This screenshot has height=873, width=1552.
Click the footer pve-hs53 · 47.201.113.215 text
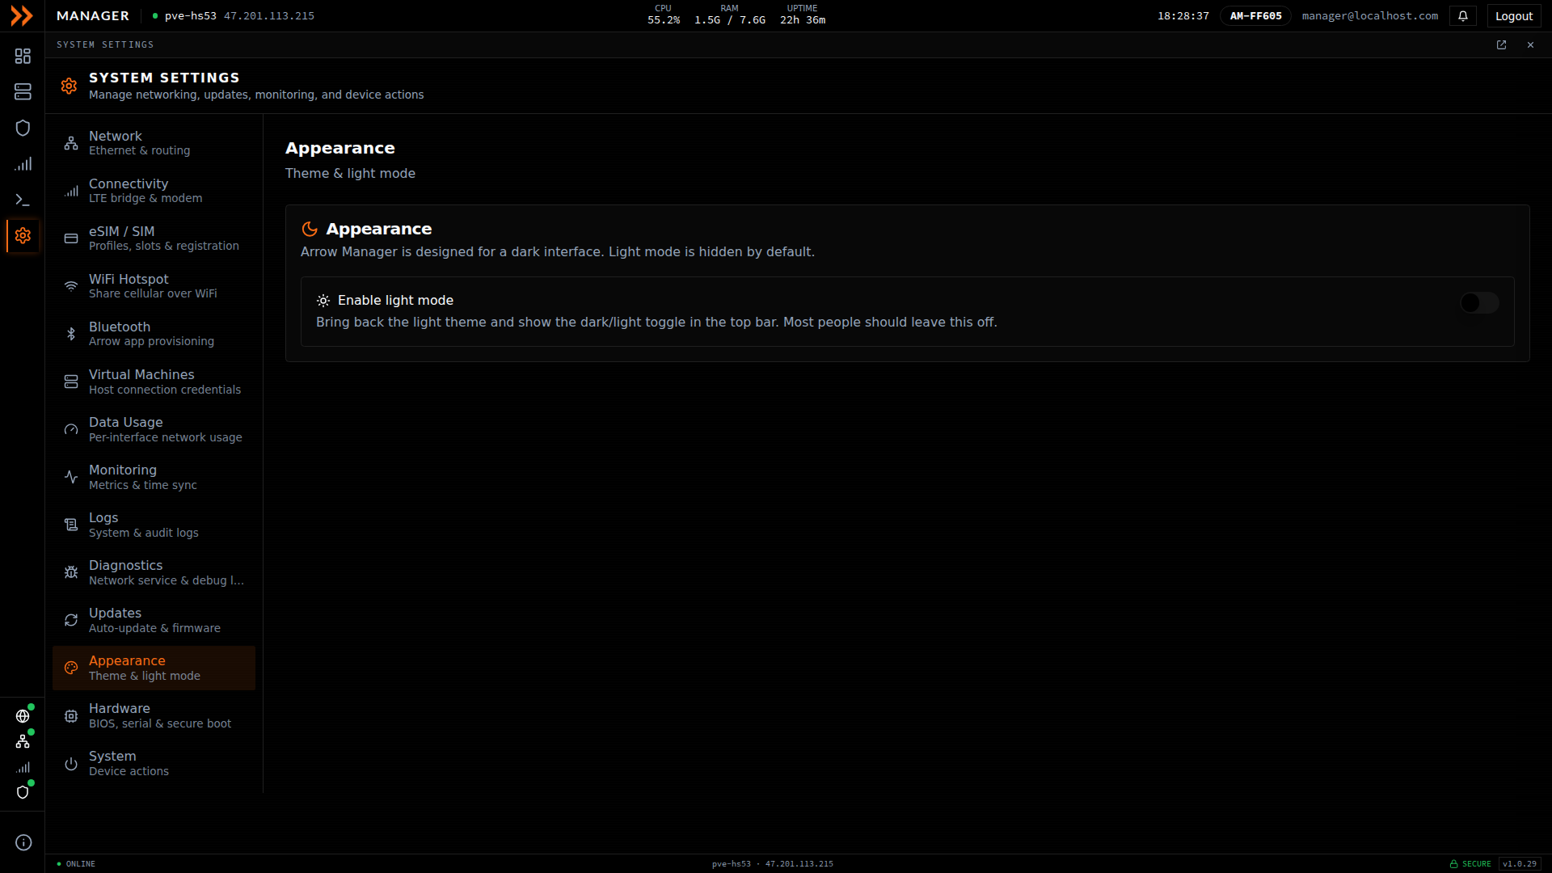point(772,864)
